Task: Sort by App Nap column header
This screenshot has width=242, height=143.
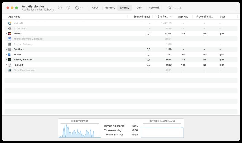Action: coord(183,17)
